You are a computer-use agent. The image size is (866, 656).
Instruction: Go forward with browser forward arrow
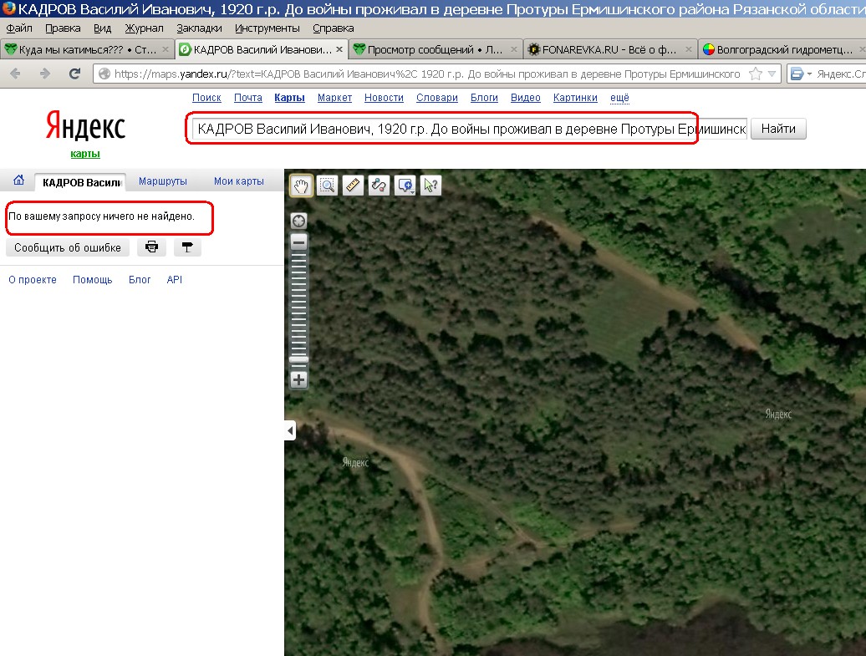point(45,74)
